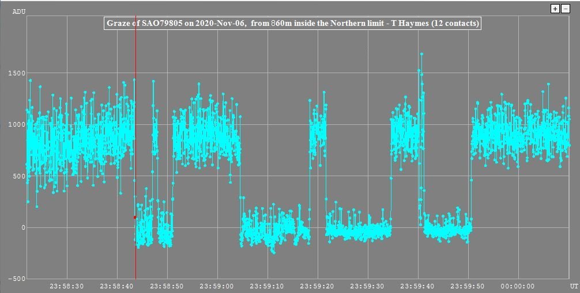Click the red data point on cursor line
The height and width of the screenshot is (293, 580).
pyautogui.click(x=135, y=217)
